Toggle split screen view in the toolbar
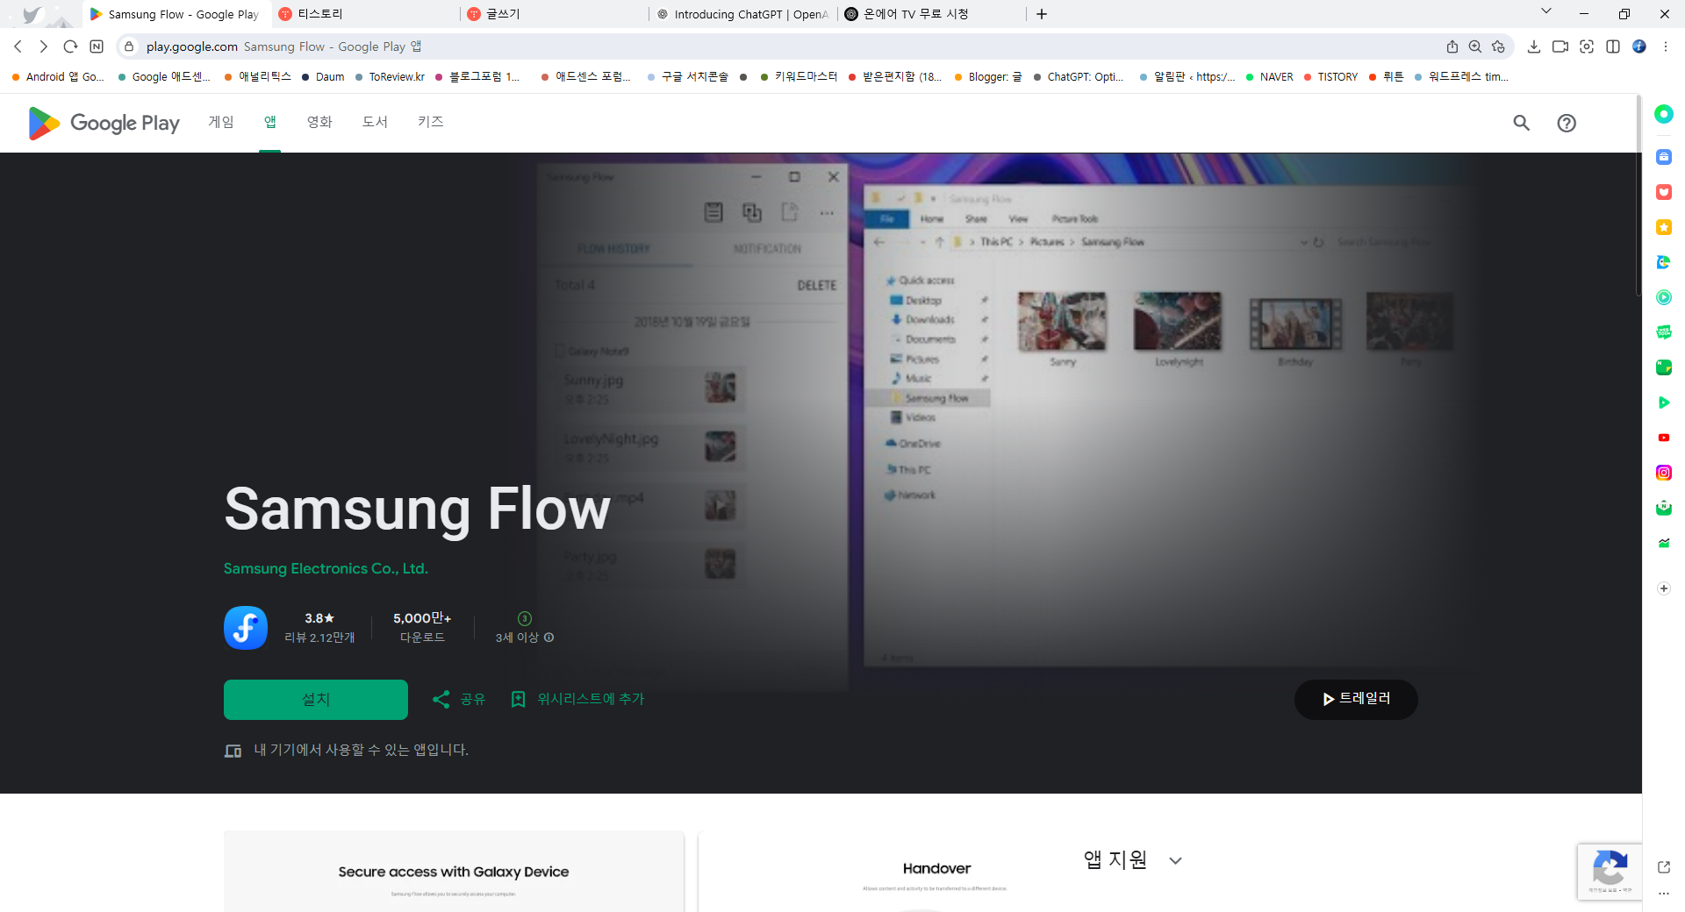This screenshot has height=912, width=1685. [1613, 46]
